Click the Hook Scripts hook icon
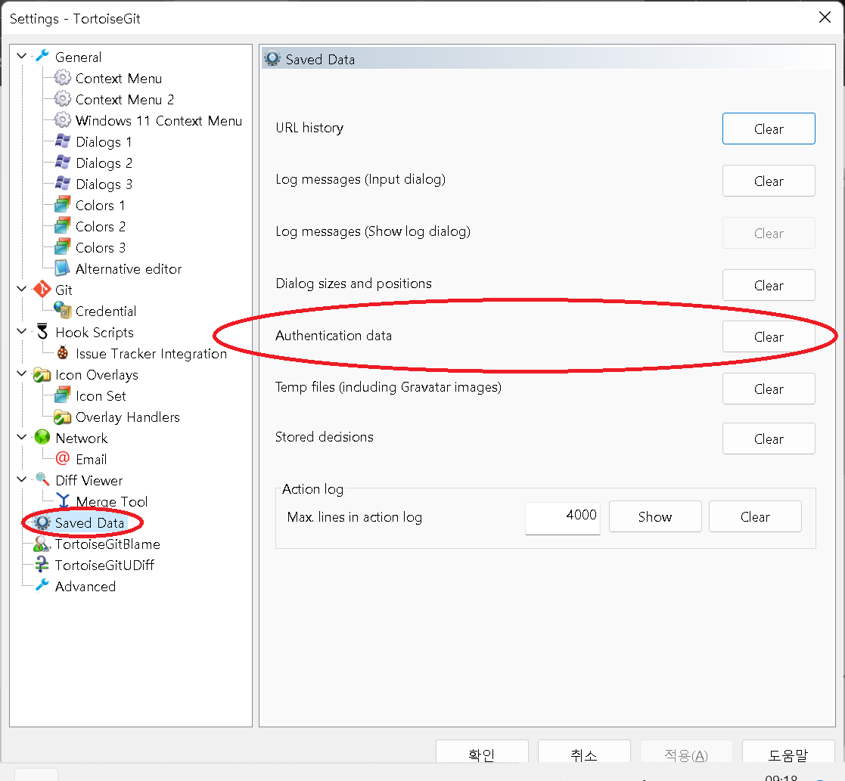 [x=42, y=332]
